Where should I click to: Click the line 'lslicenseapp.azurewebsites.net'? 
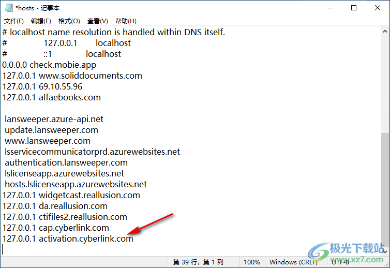click(65, 173)
